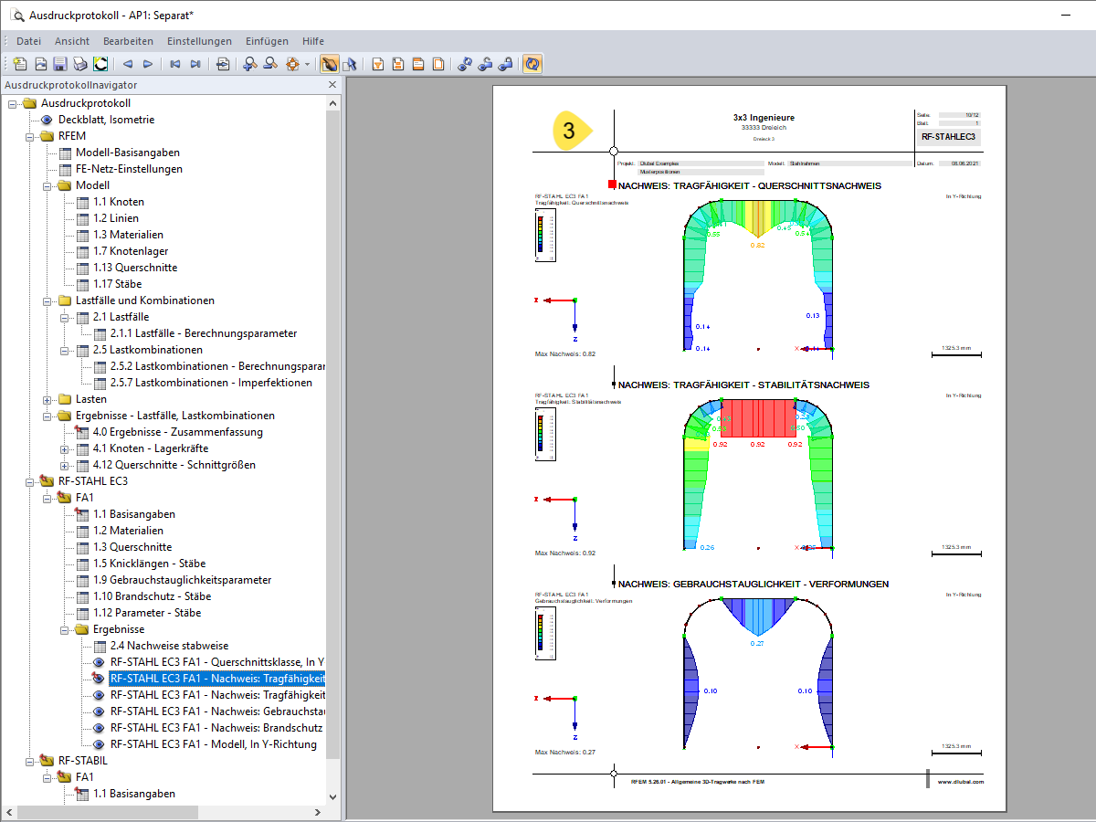Open the Einfügen menu
Image resolution: width=1096 pixels, height=822 pixels.
[267, 41]
